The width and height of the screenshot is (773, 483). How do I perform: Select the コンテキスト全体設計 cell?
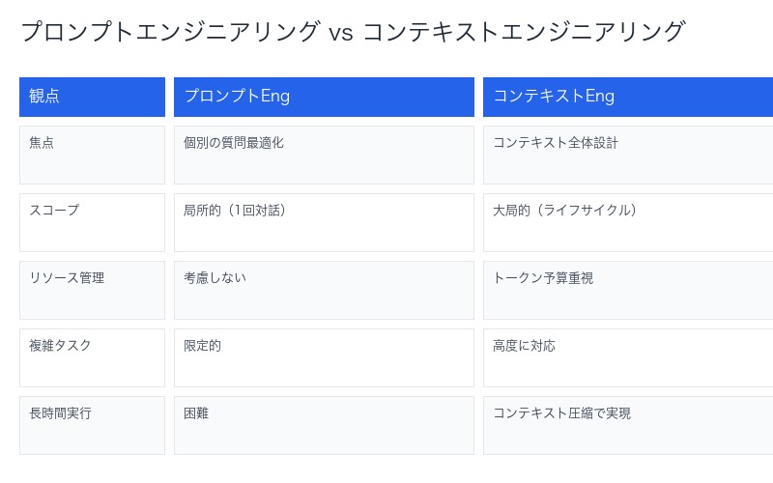(628, 155)
